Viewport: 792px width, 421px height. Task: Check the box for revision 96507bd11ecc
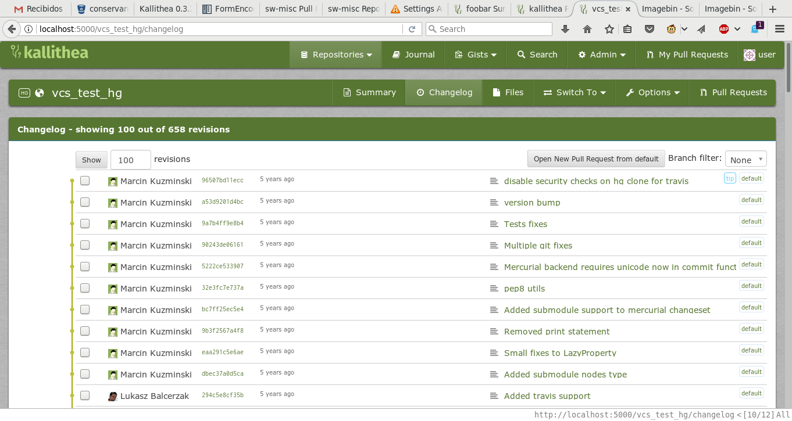(85, 181)
